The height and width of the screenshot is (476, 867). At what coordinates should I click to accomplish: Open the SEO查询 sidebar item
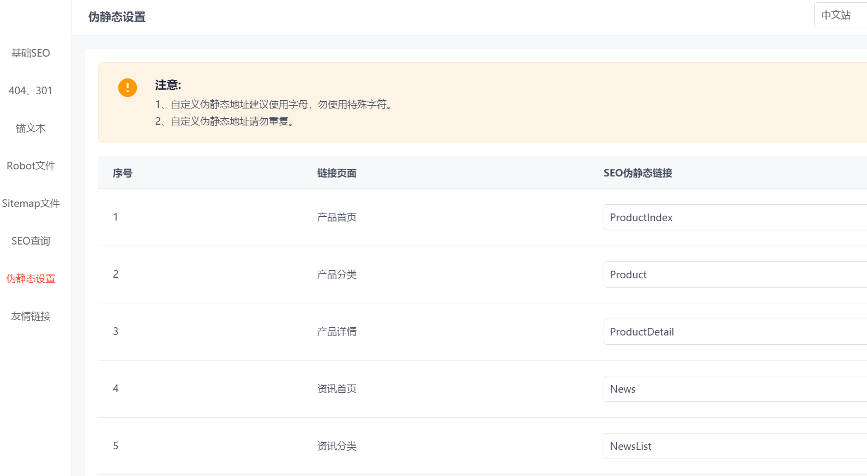tap(31, 241)
